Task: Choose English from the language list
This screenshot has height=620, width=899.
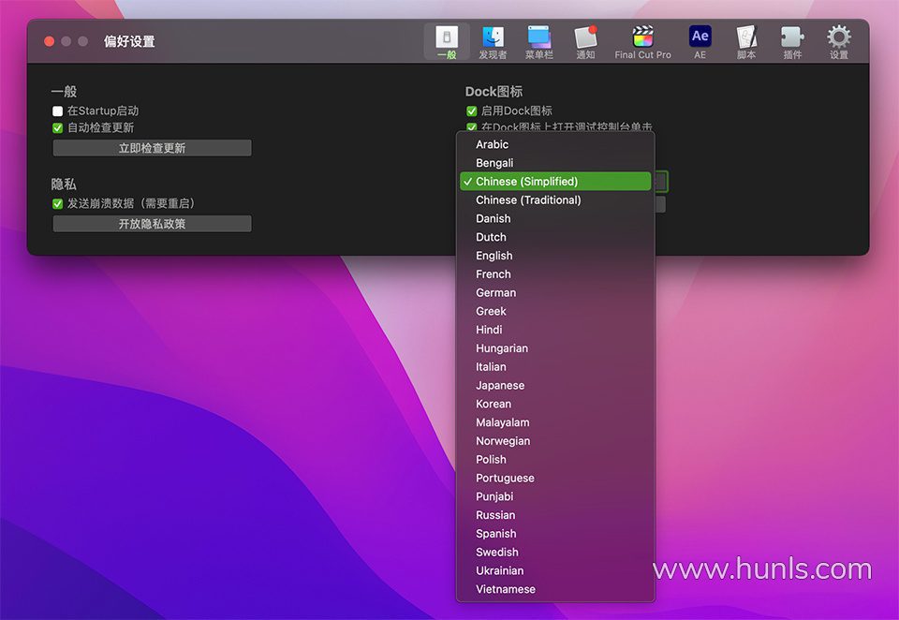Action: (494, 256)
